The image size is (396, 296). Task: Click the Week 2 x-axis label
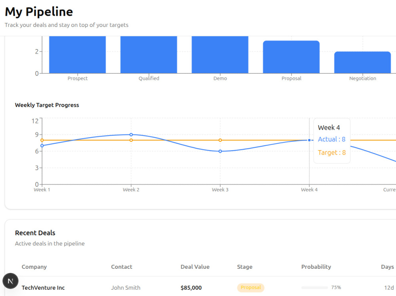click(131, 190)
